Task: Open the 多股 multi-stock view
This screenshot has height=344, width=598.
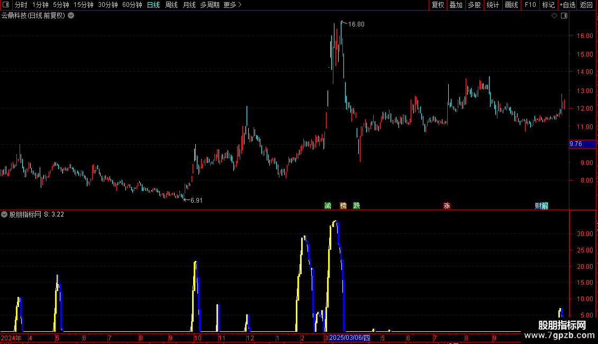Action: point(474,5)
